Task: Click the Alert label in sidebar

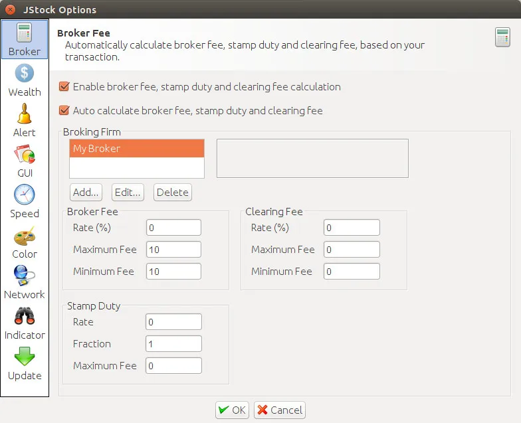Action: (24, 133)
